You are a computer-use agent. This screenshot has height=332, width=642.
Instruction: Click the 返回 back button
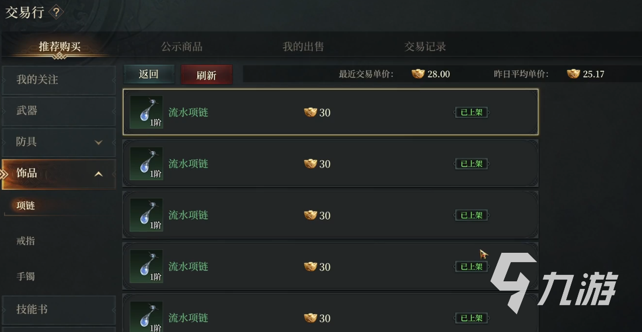tap(149, 75)
